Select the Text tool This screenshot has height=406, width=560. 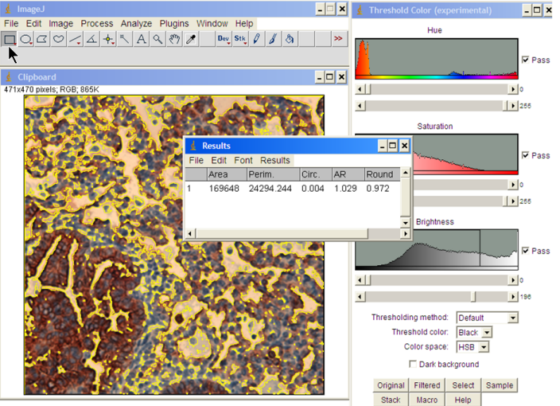click(141, 38)
